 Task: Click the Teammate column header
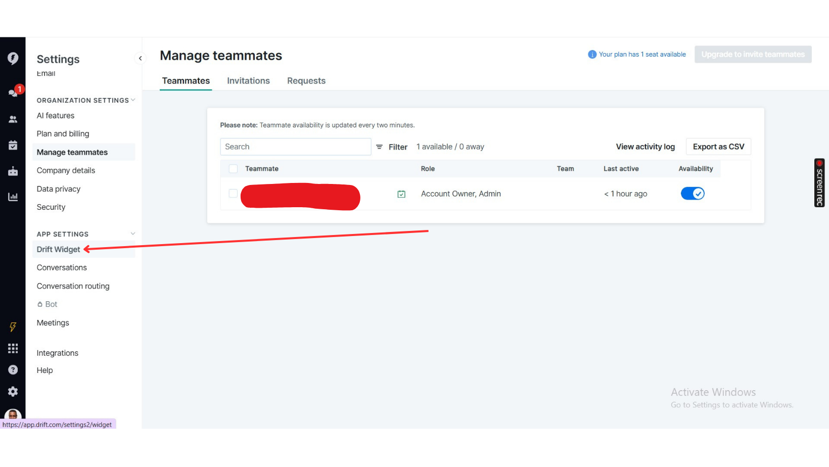click(x=262, y=169)
